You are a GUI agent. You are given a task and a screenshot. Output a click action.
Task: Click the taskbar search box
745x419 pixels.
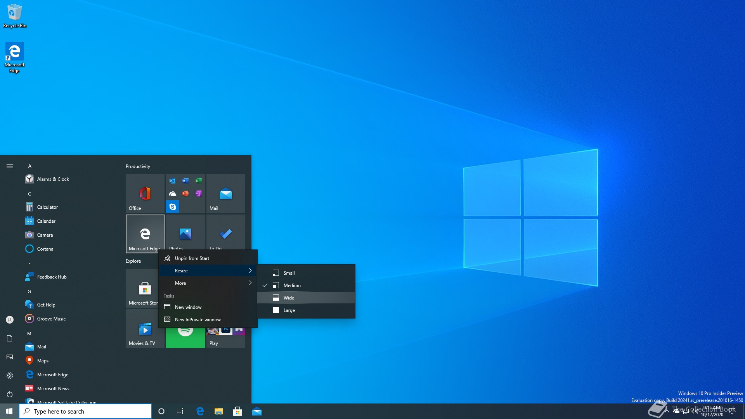[x=85, y=411]
